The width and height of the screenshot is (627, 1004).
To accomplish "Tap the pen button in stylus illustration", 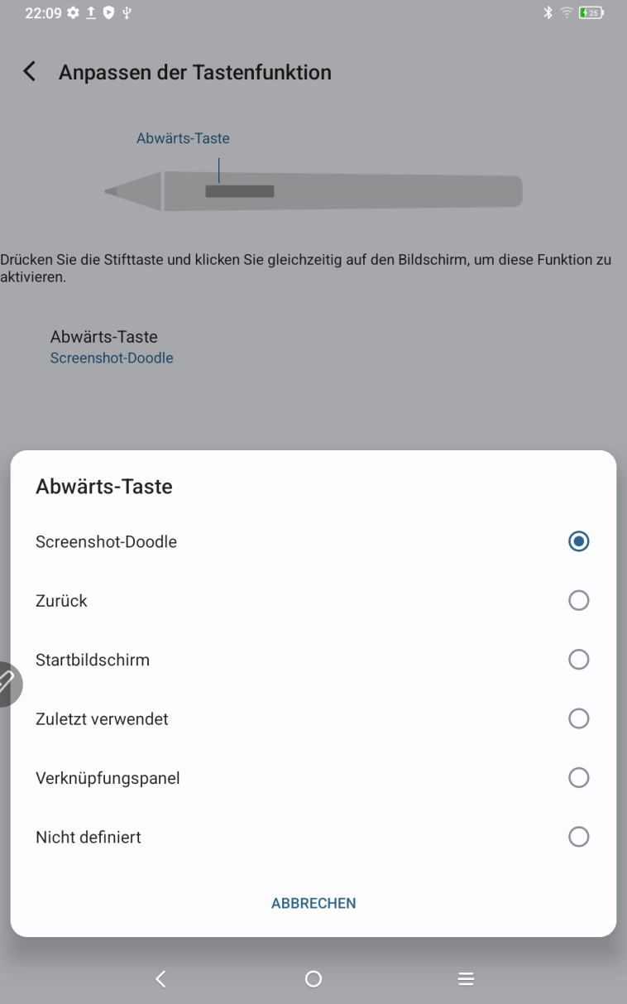I will tap(239, 192).
